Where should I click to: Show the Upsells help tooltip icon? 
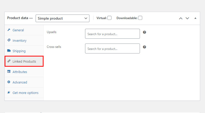(x=144, y=32)
